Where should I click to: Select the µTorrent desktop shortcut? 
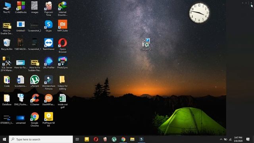[35, 81]
